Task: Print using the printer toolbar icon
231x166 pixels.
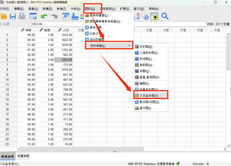Action: pyautogui.click(x=22, y=16)
